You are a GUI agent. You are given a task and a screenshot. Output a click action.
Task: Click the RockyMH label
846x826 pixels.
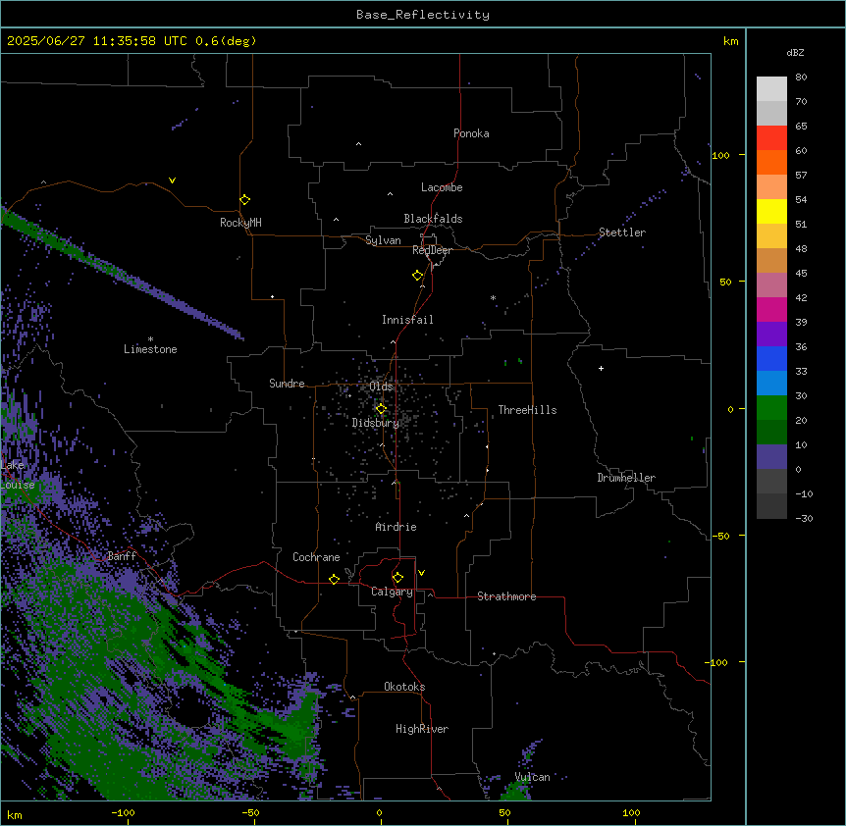[x=240, y=223]
